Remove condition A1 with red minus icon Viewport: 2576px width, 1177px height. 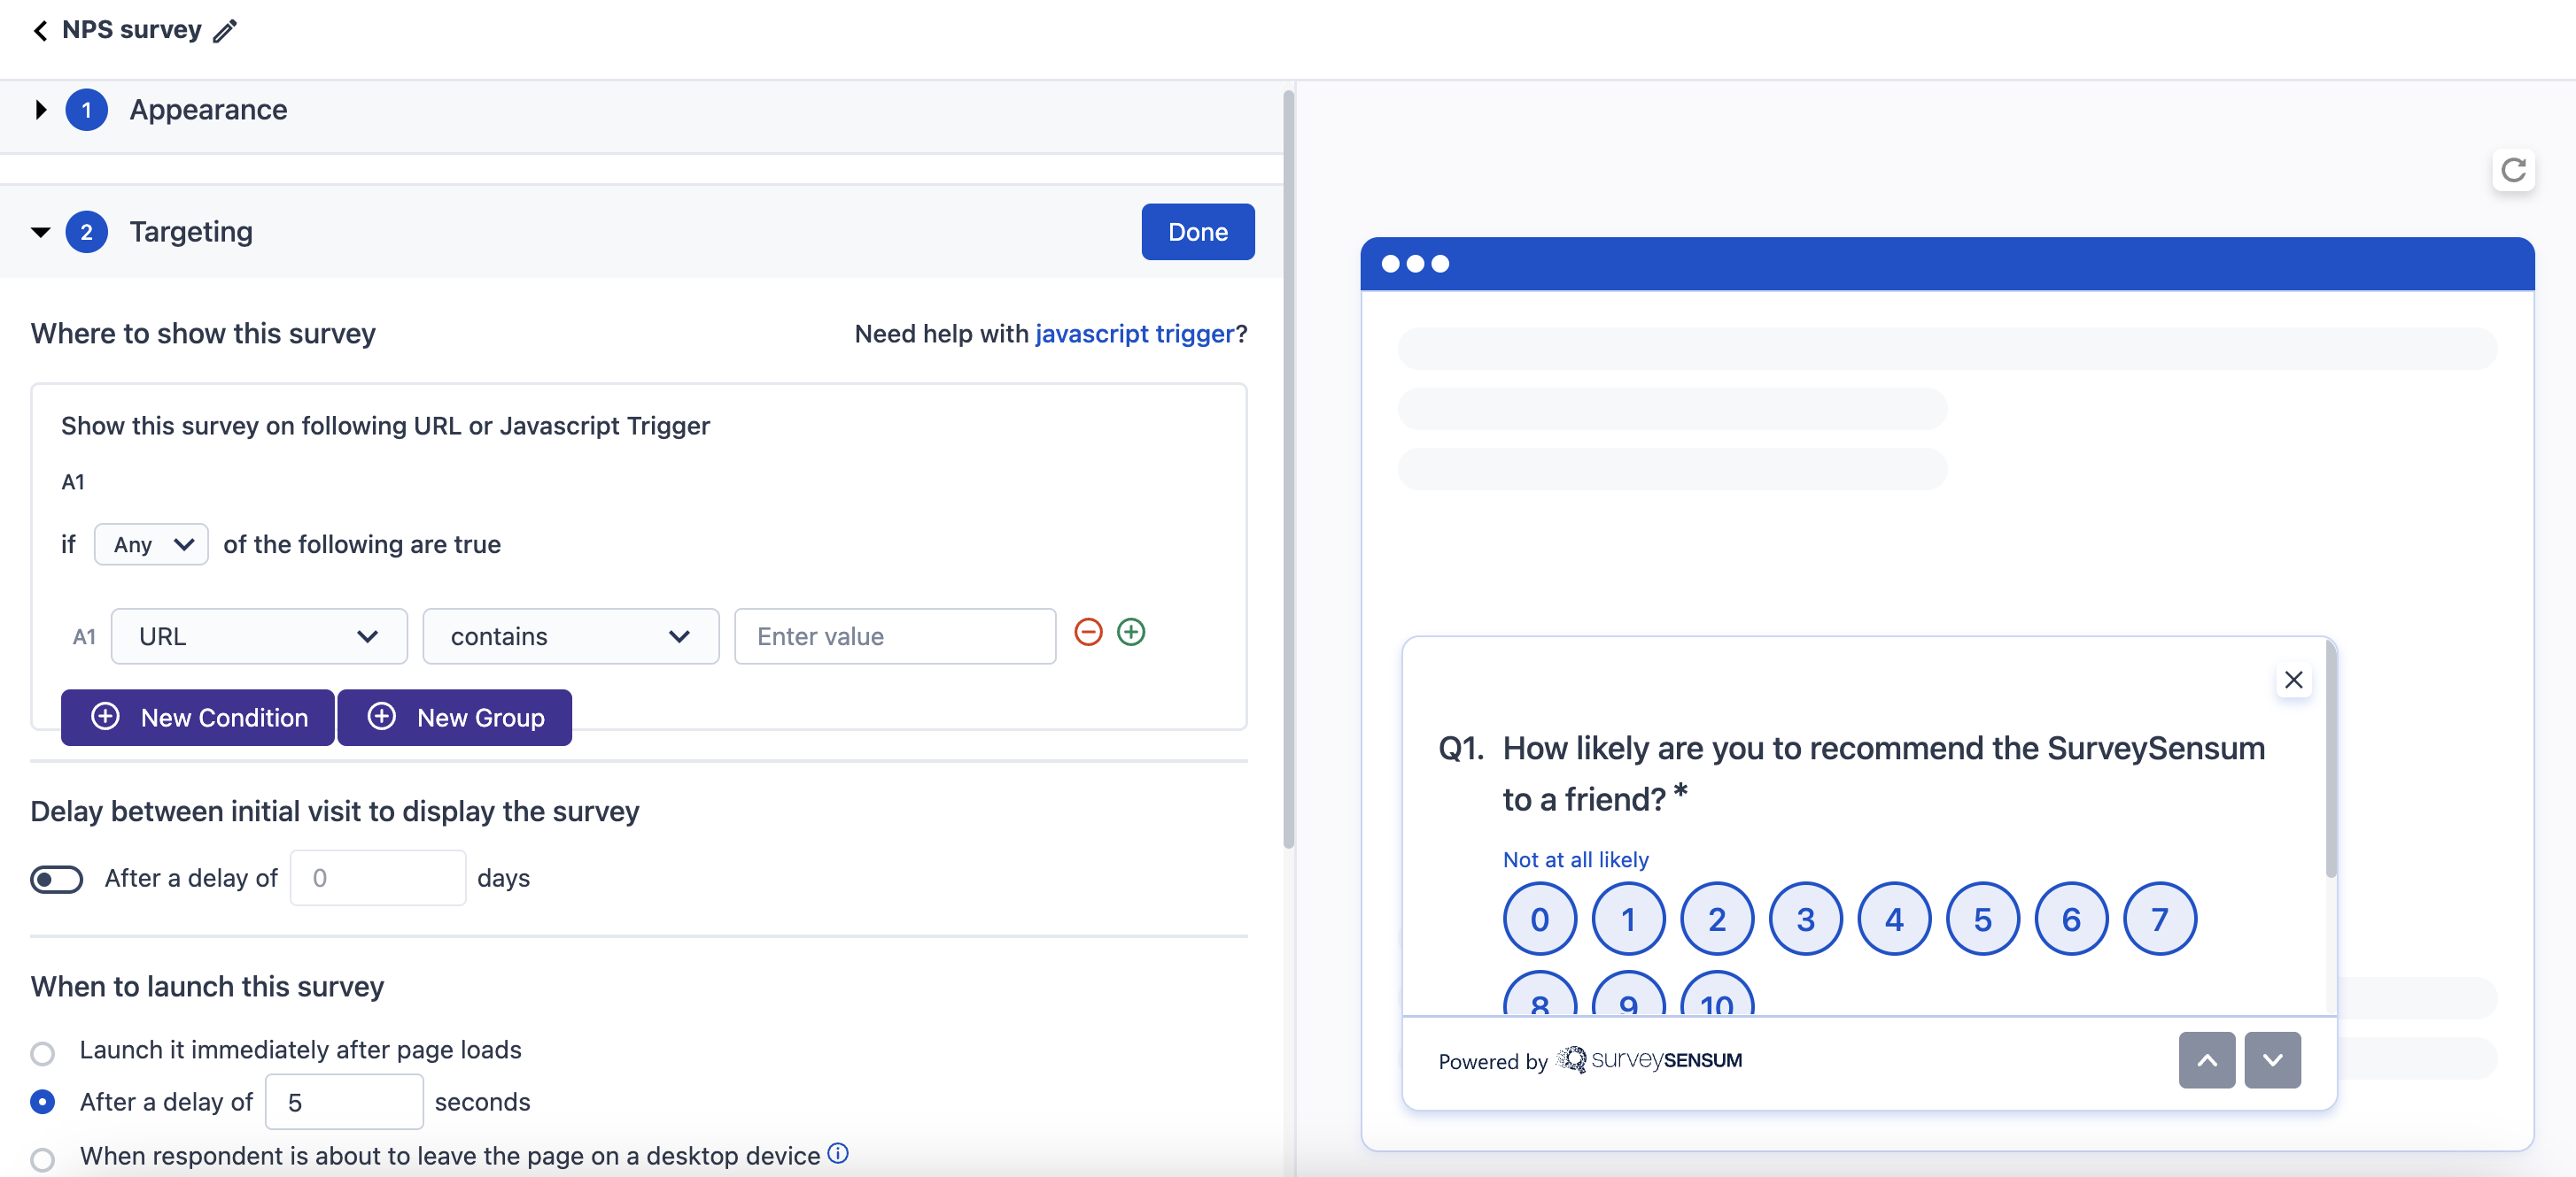coord(1088,632)
